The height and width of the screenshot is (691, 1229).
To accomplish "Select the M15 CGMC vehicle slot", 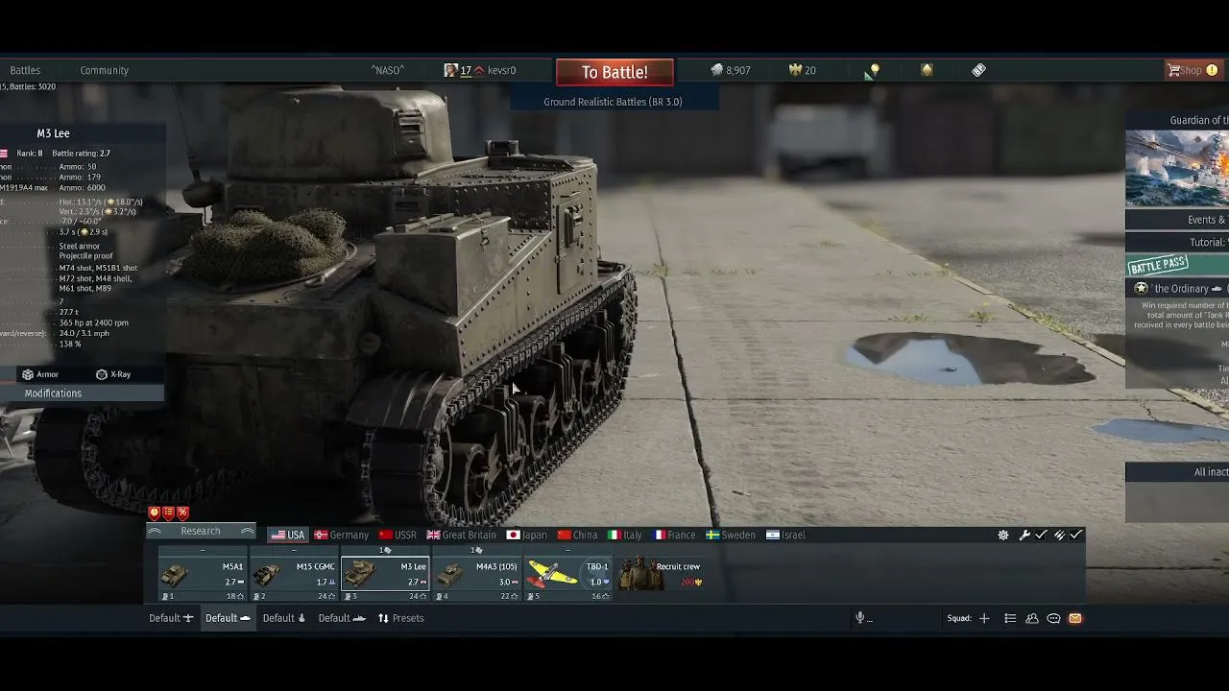I will pyautogui.click(x=294, y=574).
